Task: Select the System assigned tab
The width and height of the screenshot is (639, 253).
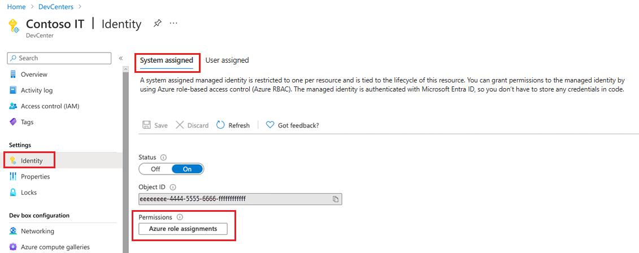Action: click(166, 60)
